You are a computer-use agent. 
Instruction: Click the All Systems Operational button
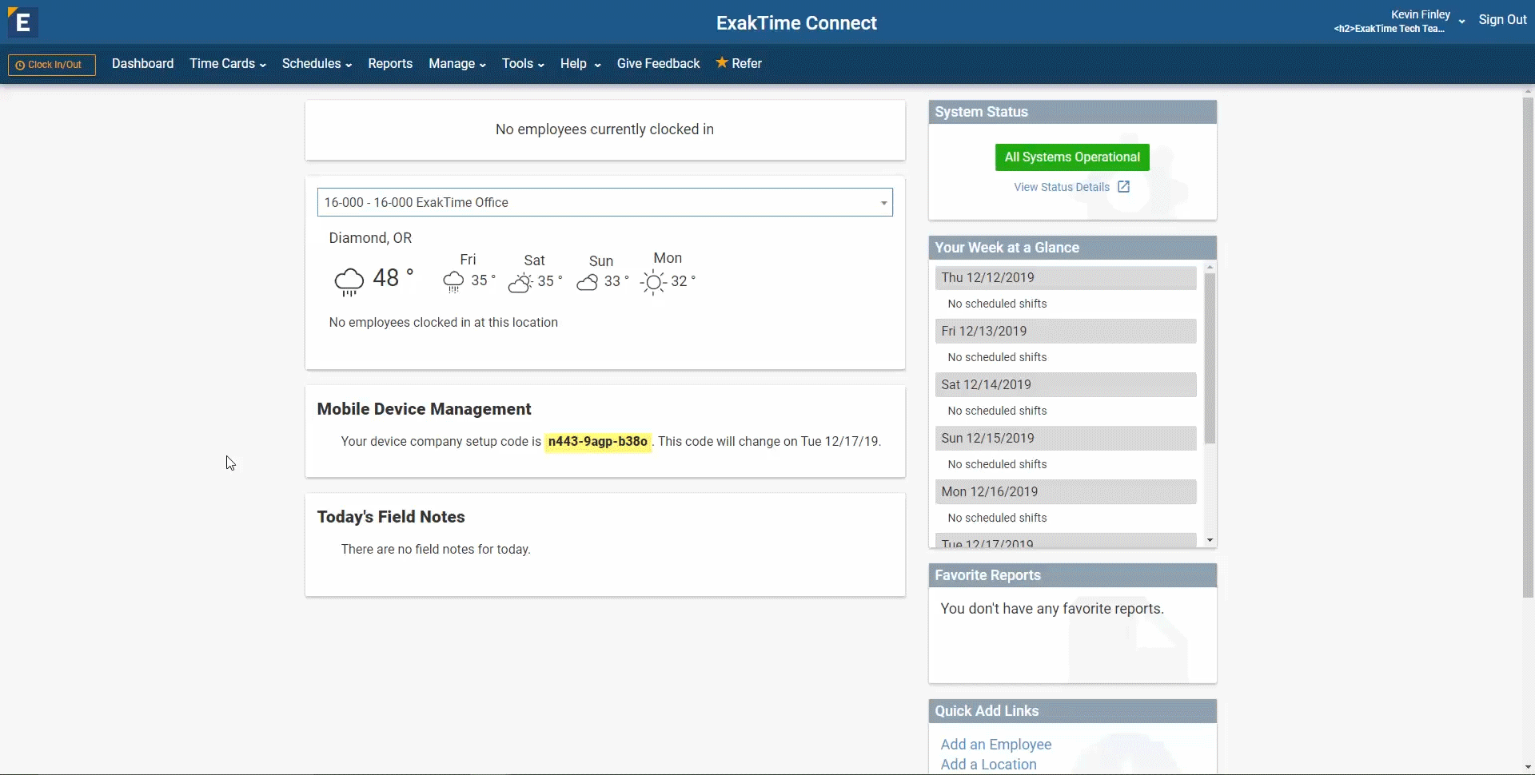(1072, 157)
